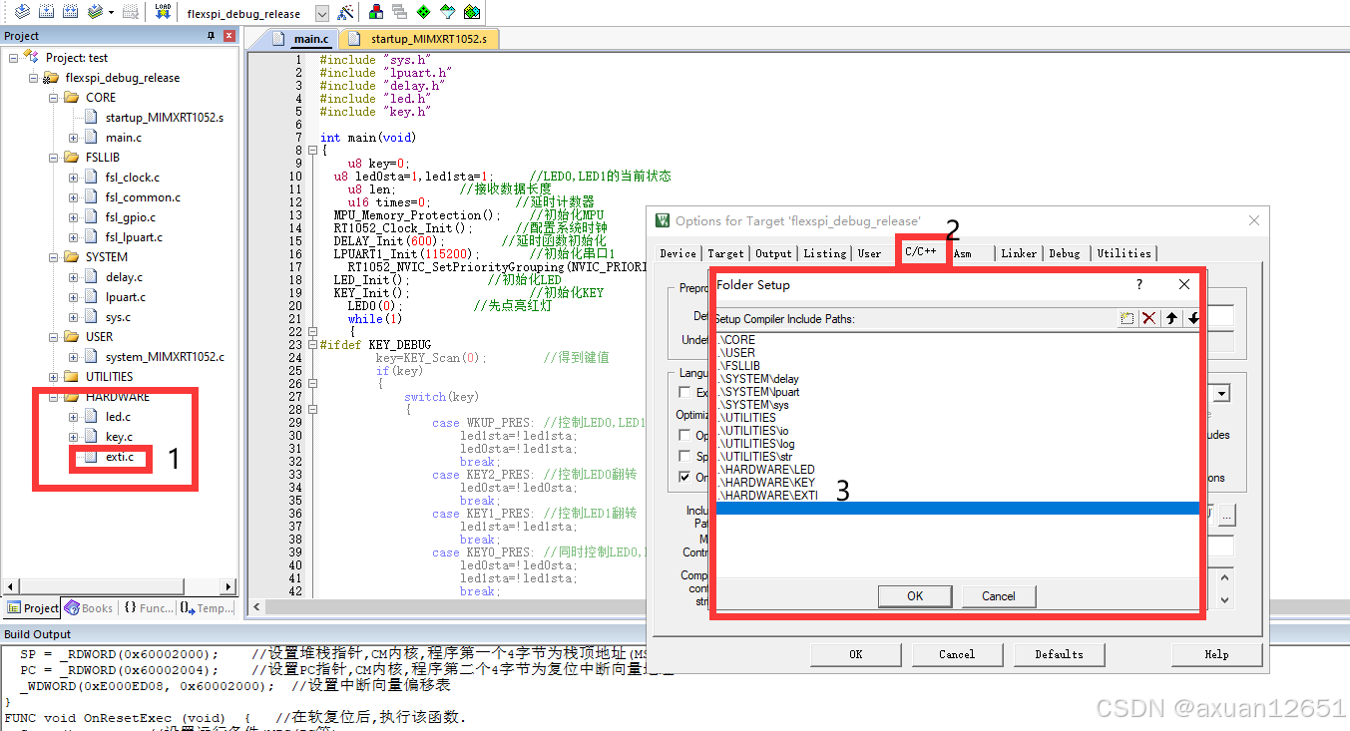Image resolution: width=1350 pixels, height=731 pixels.
Task: Click the Batch Build toolbar icon
Action: [95, 12]
